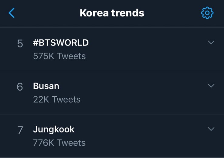
Task: Tap rank number 6
Action: (20, 87)
